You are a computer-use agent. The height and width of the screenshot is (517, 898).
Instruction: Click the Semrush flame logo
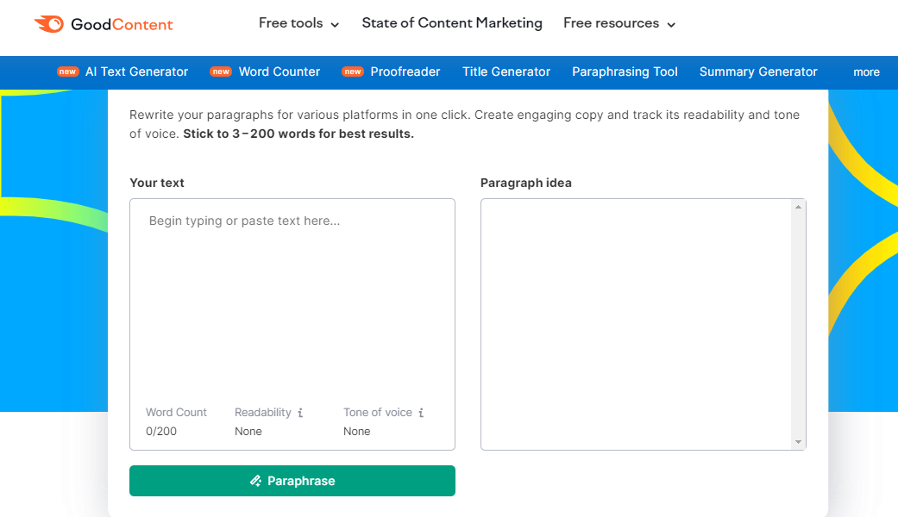click(x=49, y=24)
